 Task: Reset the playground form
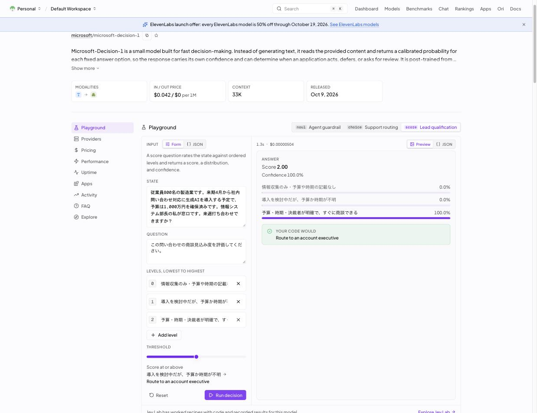point(158,395)
